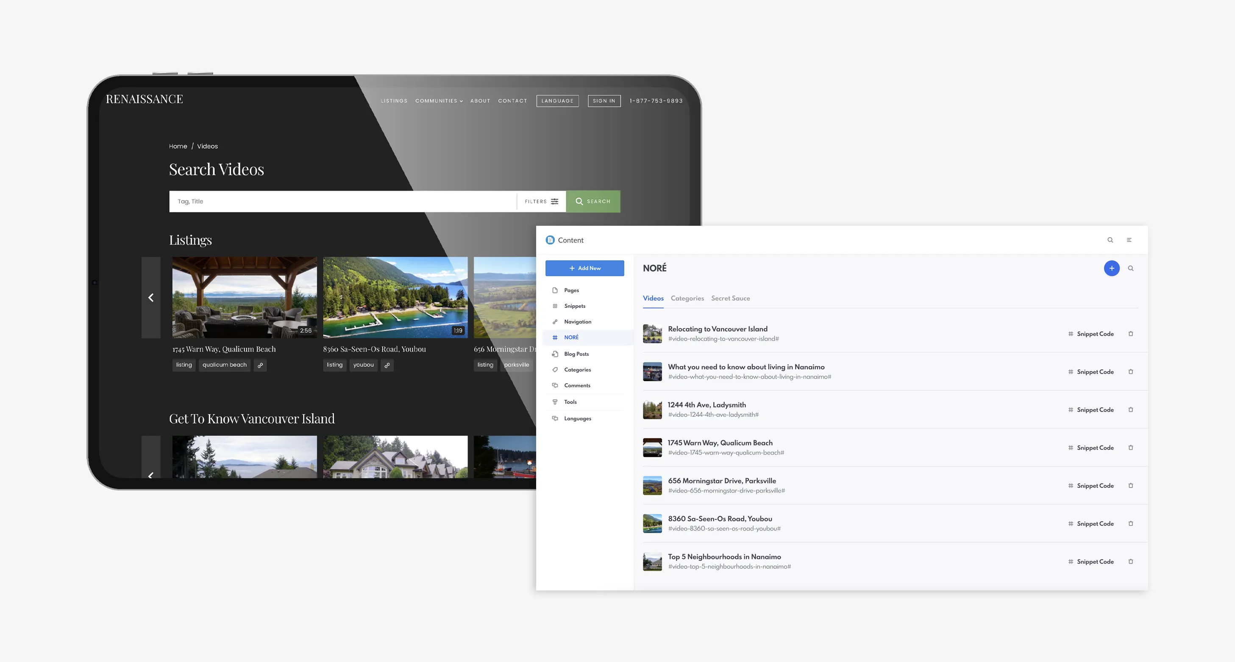The image size is (1235, 662).
Task: Click the Language button in the site header
Action: (x=557, y=101)
